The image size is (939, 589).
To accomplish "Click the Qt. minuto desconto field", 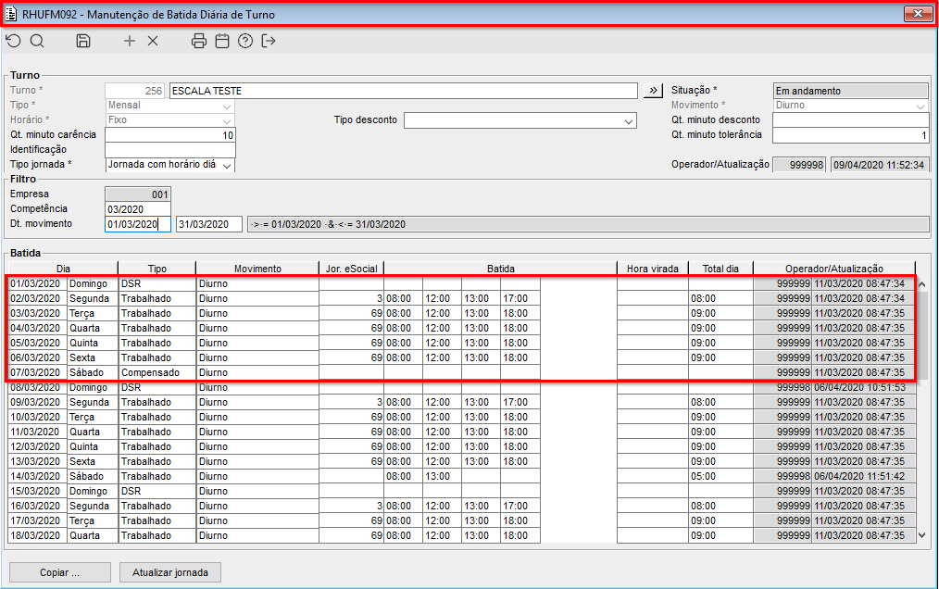I will click(850, 119).
